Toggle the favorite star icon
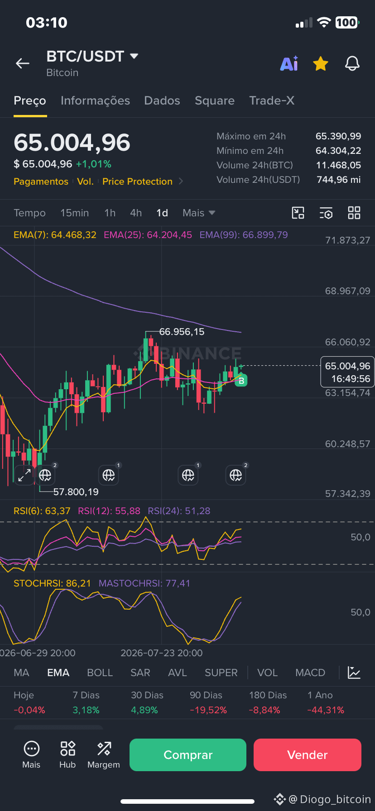The width and height of the screenshot is (375, 811). pyautogui.click(x=321, y=64)
